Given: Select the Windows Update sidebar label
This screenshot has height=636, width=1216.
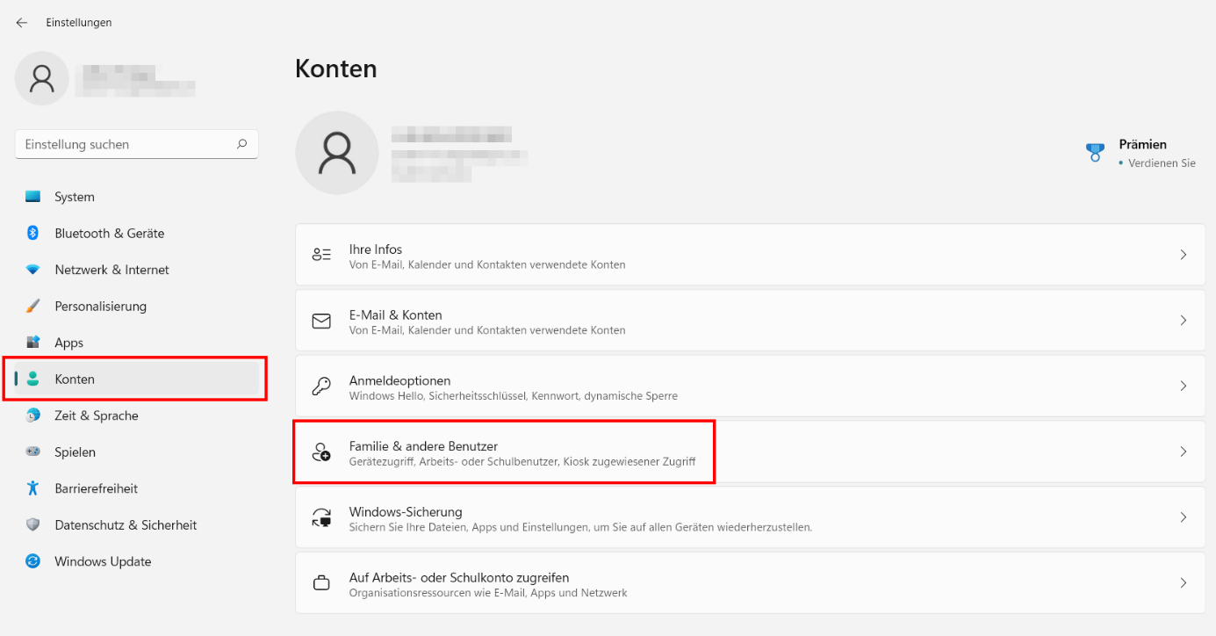Looking at the screenshot, I should 103,561.
